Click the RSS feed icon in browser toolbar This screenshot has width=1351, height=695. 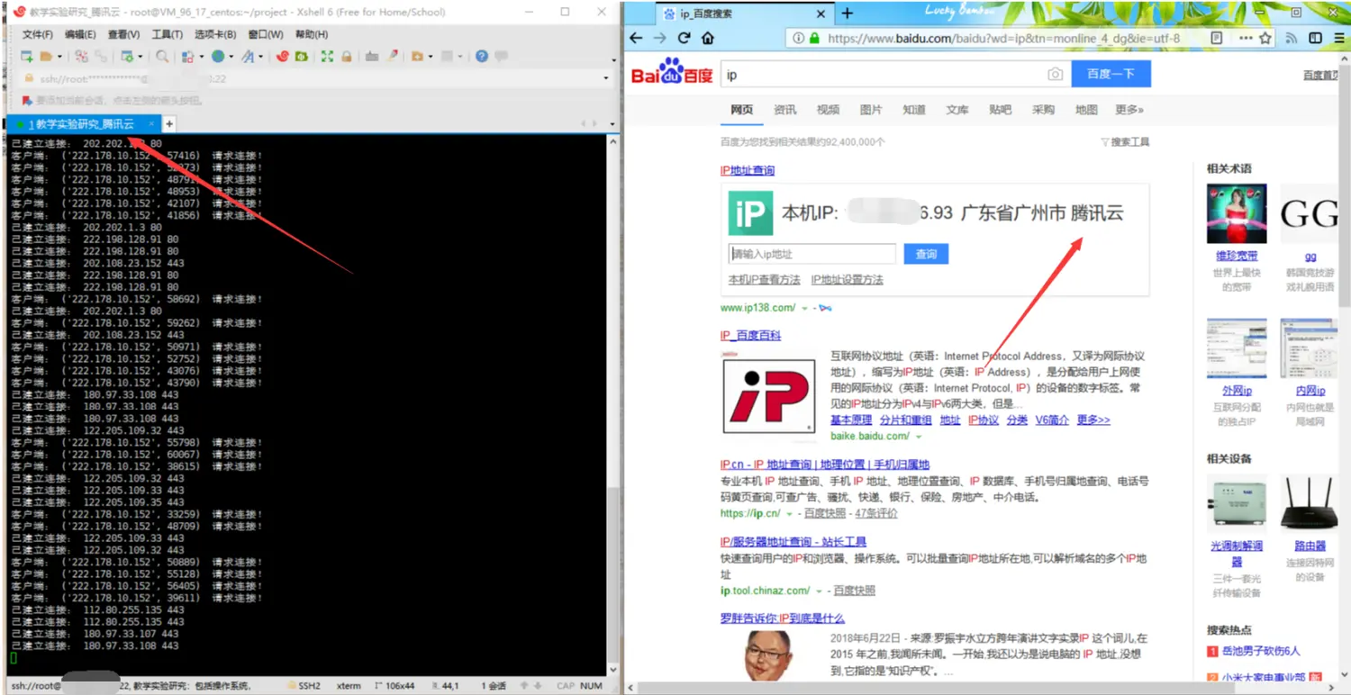(1292, 38)
